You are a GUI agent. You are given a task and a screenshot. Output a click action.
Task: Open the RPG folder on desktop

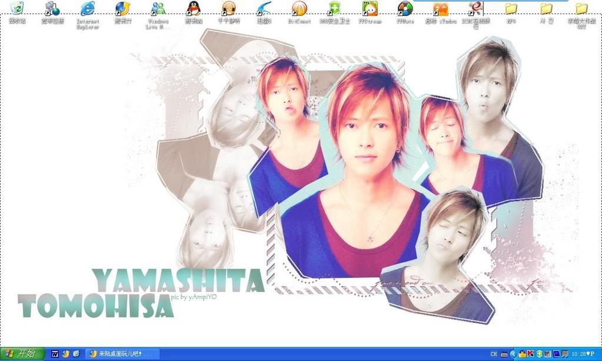tap(511, 9)
